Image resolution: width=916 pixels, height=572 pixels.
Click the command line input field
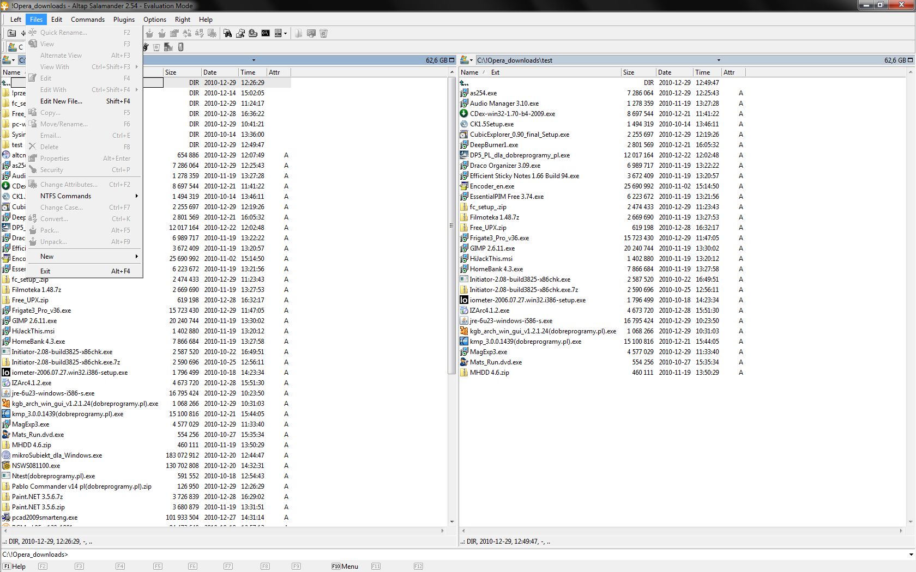tap(488, 555)
